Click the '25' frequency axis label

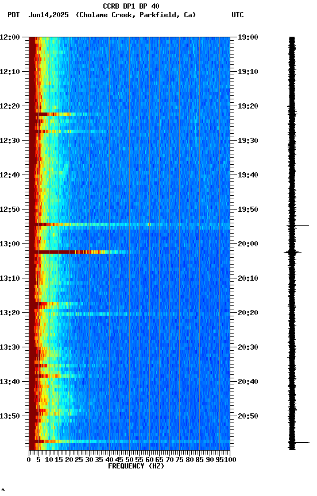pyautogui.click(x=79, y=460)
